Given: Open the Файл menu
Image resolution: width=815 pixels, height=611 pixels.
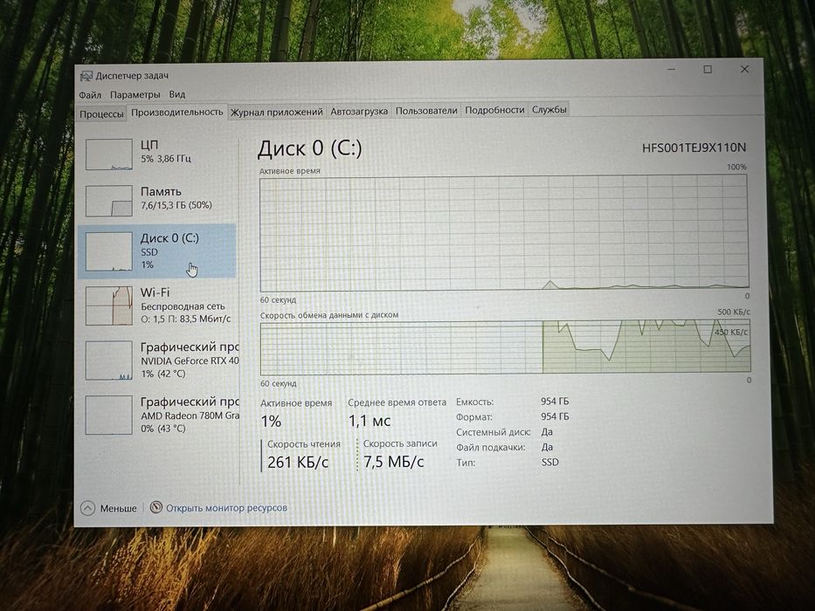Looking at the screenshot, I should [90, 95].
